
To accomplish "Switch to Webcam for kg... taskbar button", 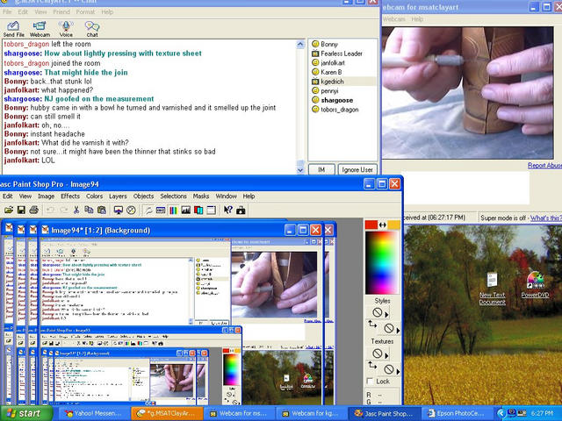I will [312, 413].
